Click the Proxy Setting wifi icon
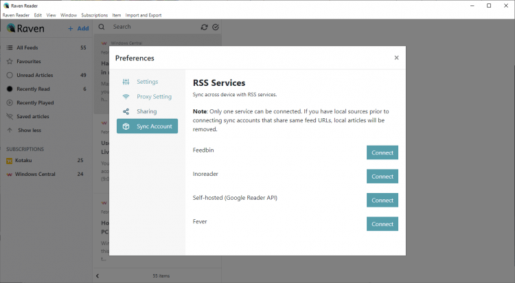This screenshot has width=515, height=283. 126,97
